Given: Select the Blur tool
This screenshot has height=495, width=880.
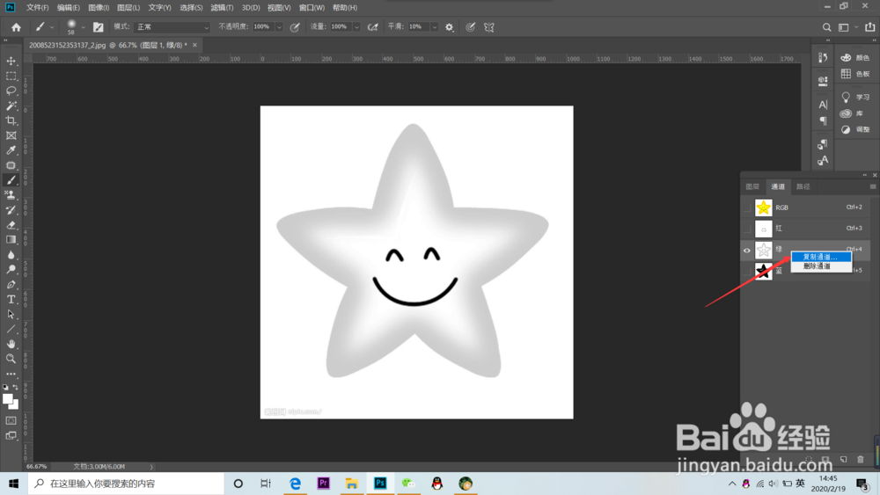Looking at the screenshot, I should tap(11, 254).
